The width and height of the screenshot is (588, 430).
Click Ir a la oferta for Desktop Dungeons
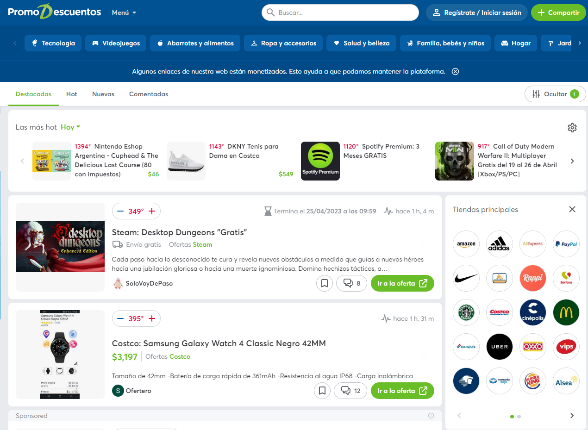[x=402, y=283]
